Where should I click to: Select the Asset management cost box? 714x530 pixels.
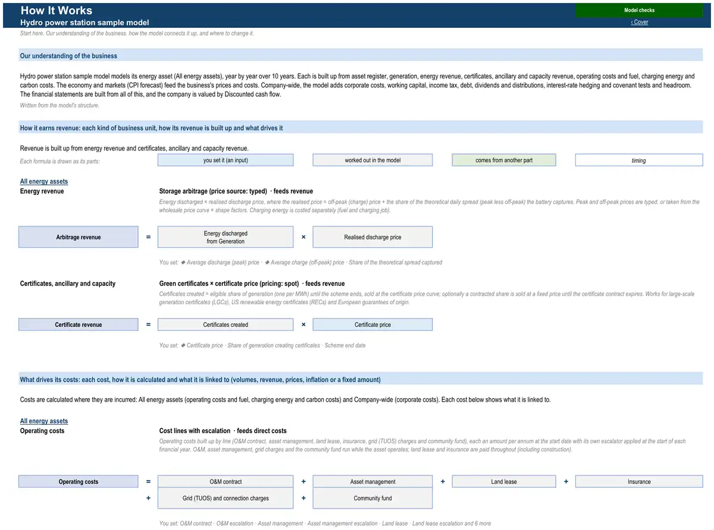372,482
